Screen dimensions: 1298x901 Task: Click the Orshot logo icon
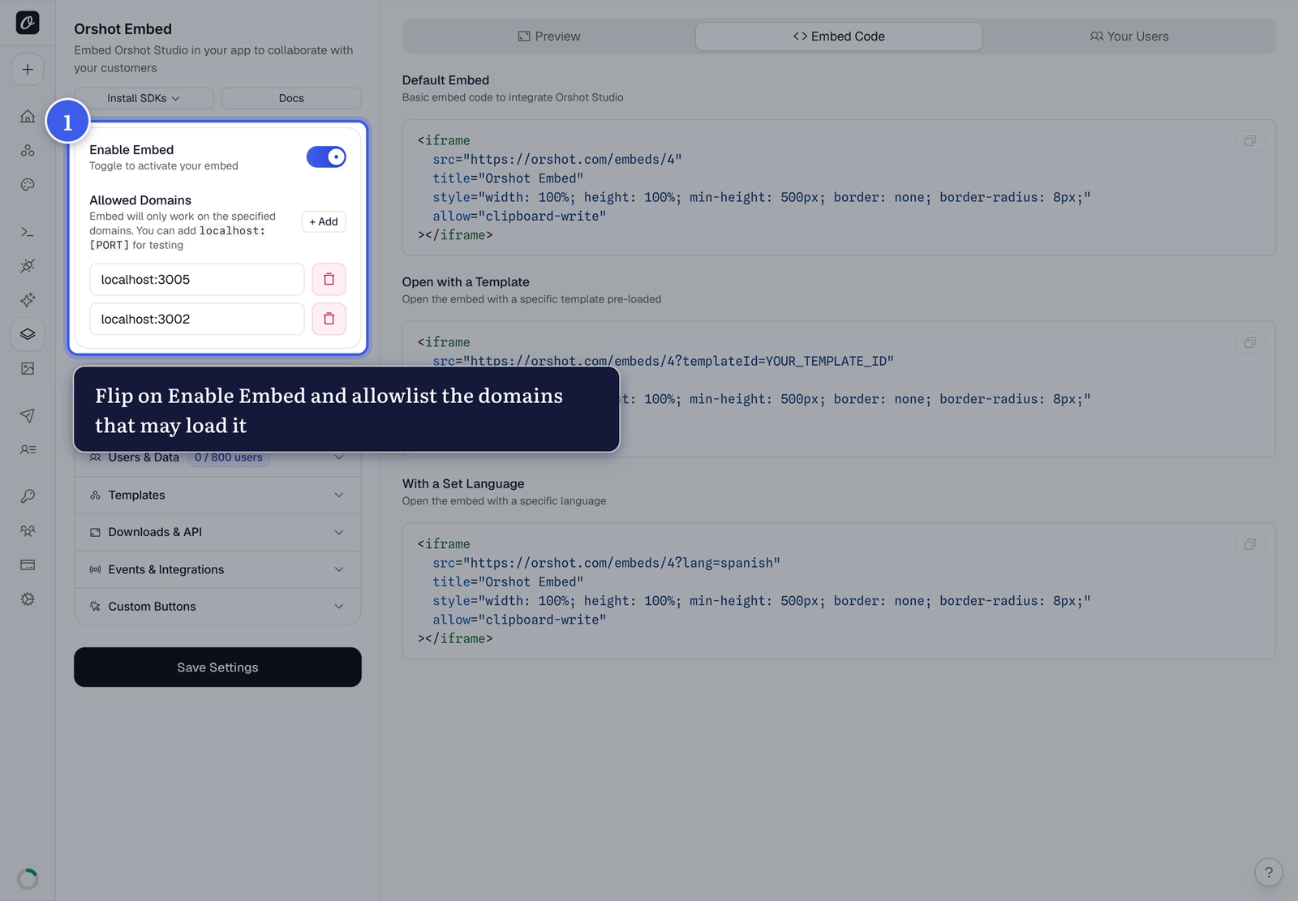[x=28, y=23]
